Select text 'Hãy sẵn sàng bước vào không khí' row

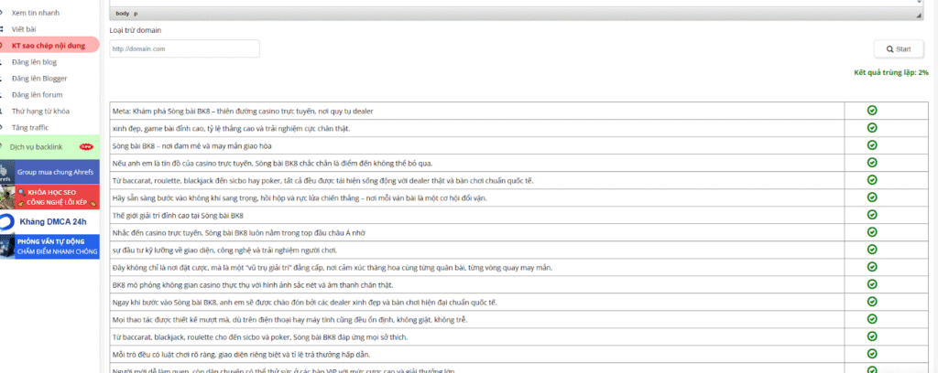300,198
